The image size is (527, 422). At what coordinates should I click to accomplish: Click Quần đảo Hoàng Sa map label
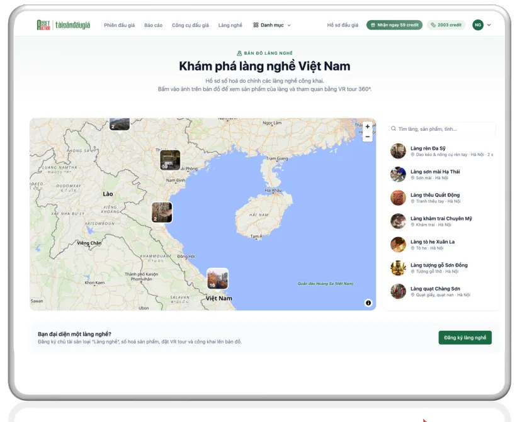(326, 284)
